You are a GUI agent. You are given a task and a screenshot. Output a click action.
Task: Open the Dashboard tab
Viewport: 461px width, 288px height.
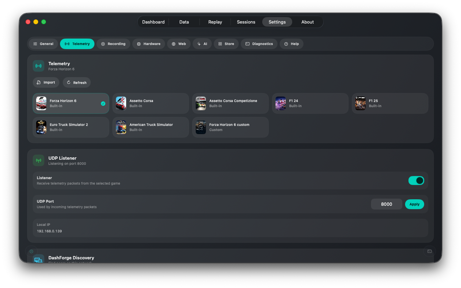point(153,22)
